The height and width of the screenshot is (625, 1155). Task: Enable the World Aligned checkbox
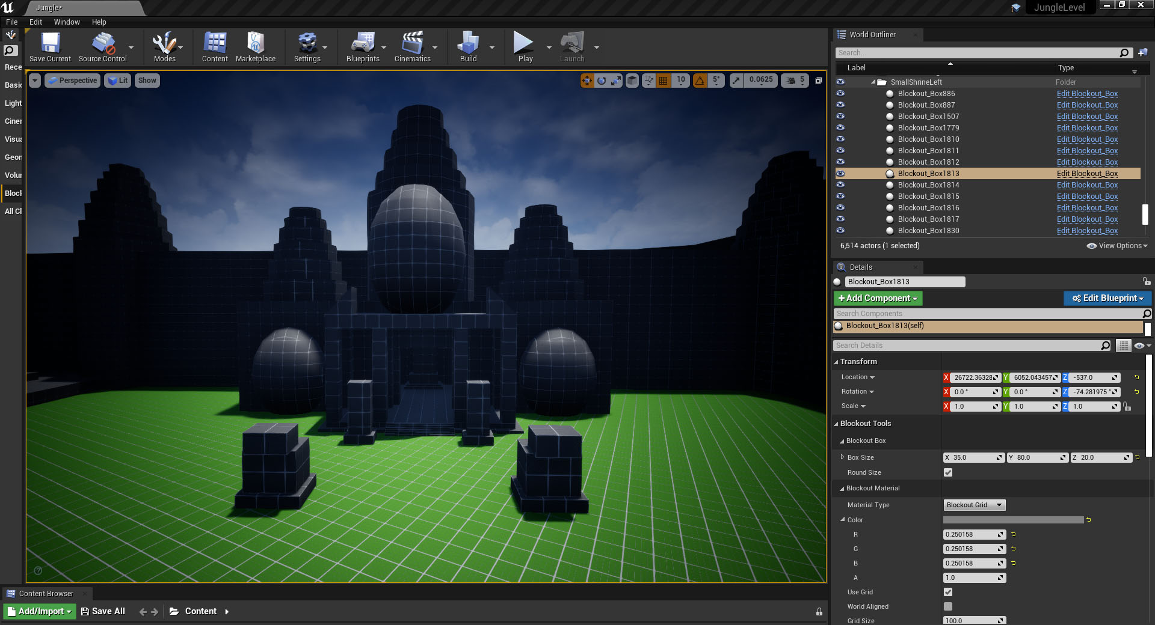coord(948,606)
